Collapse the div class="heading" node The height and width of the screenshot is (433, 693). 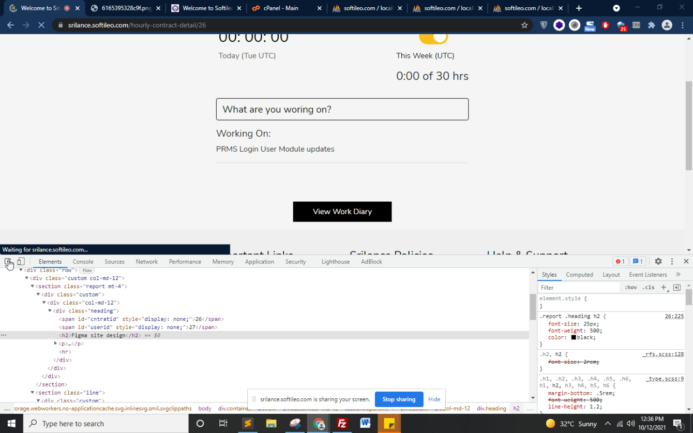(x=50, y=311)
